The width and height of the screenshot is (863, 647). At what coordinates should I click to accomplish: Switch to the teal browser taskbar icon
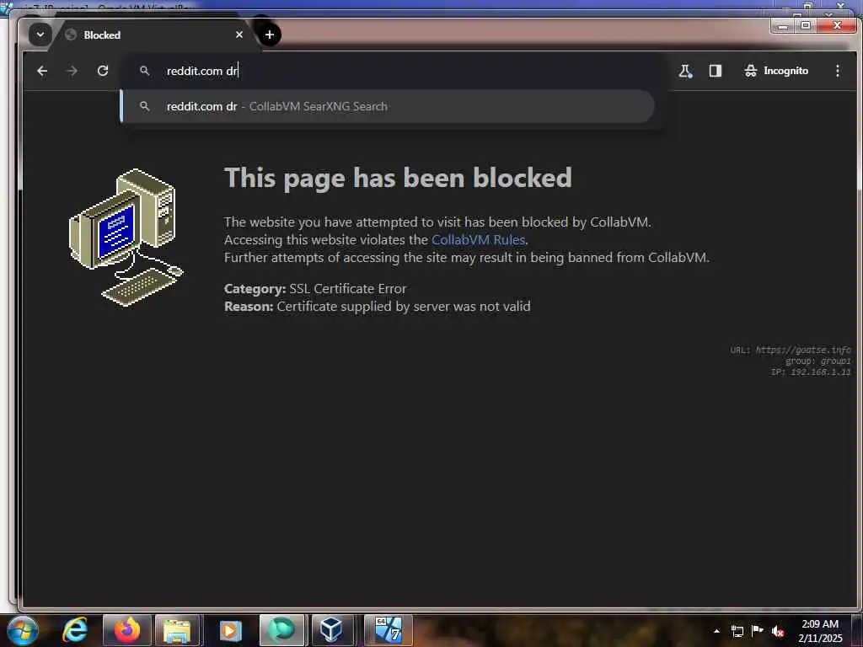[x=281, y=630]
